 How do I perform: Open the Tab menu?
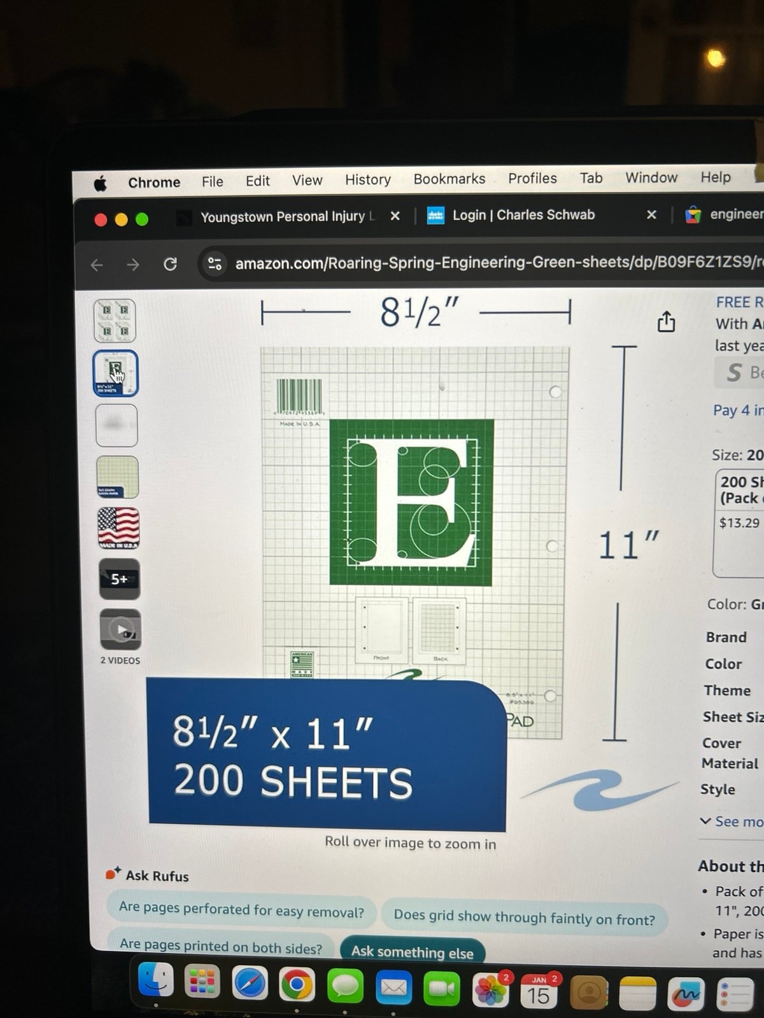point(591,178)
